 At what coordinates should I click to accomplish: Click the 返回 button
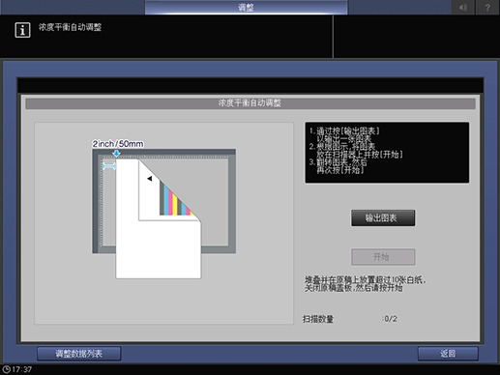[x=448, y=354]
